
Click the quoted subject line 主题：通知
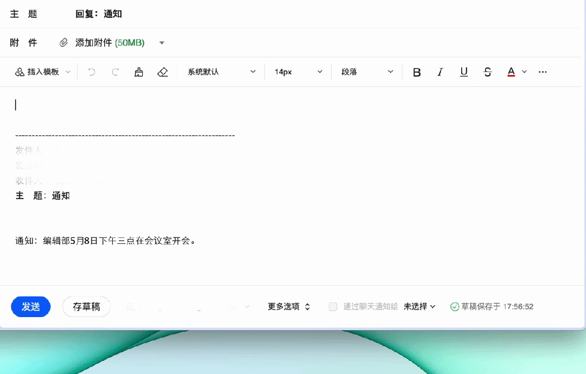(43, 196)
